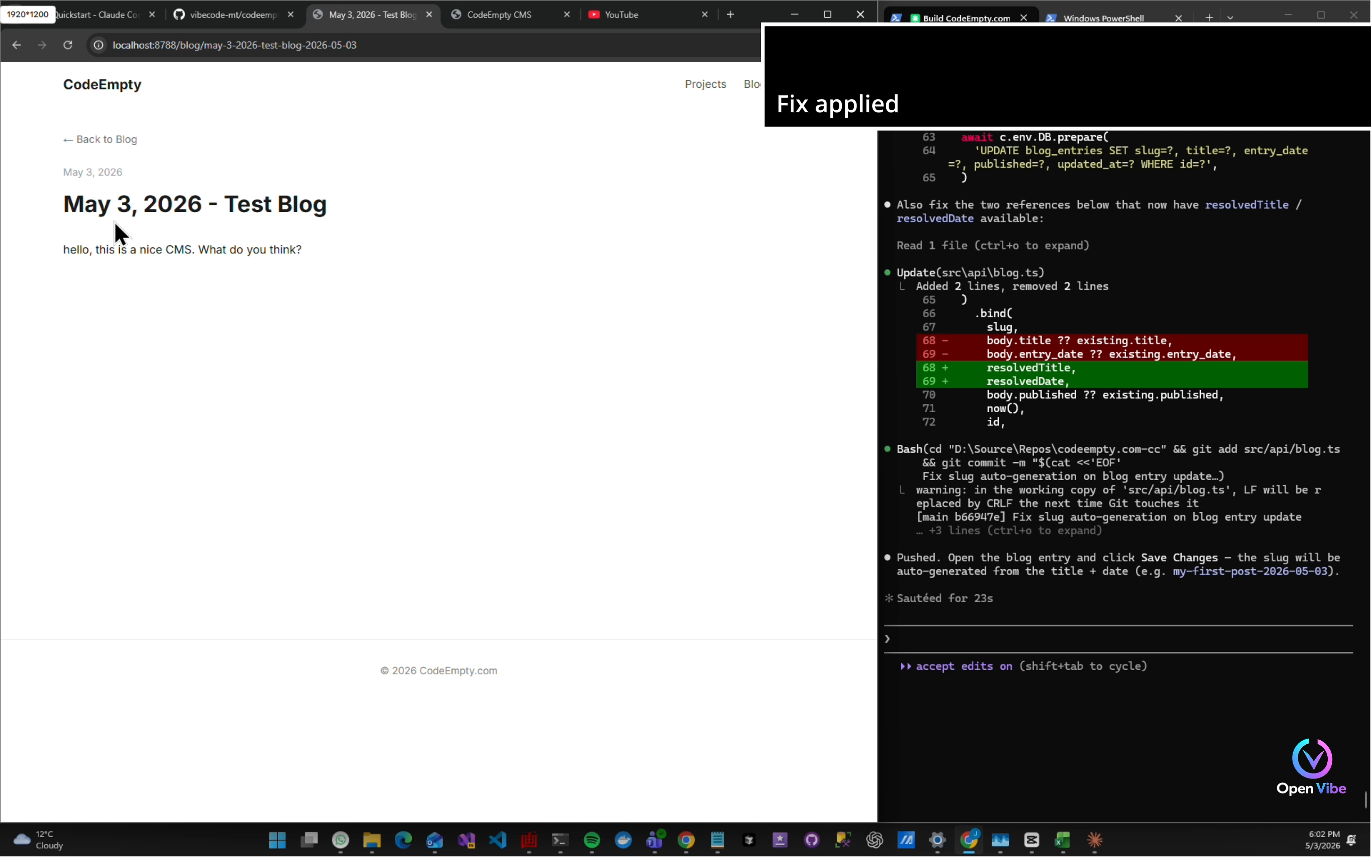Launch Visual Studio Code from the taskbar
Viewport: 1371px width, 857px height.
497,840
